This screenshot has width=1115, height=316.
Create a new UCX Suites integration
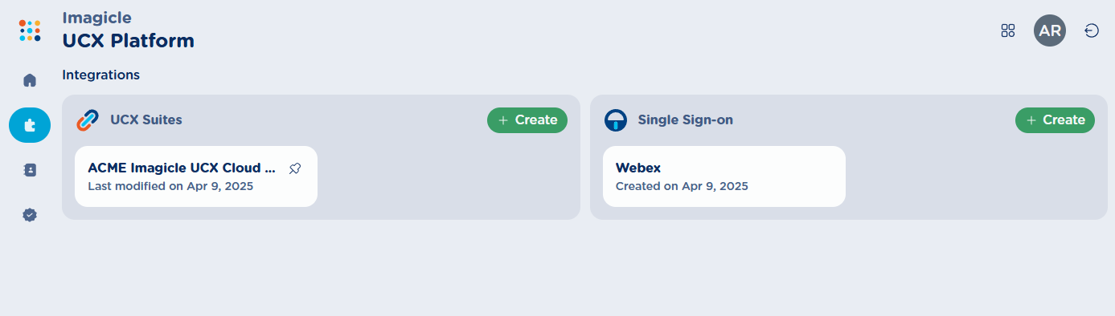pyautogui.click(x=527, y=120)
